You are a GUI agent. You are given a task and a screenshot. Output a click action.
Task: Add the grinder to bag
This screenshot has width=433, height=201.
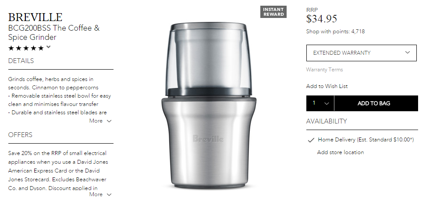[x=376, y=103]
